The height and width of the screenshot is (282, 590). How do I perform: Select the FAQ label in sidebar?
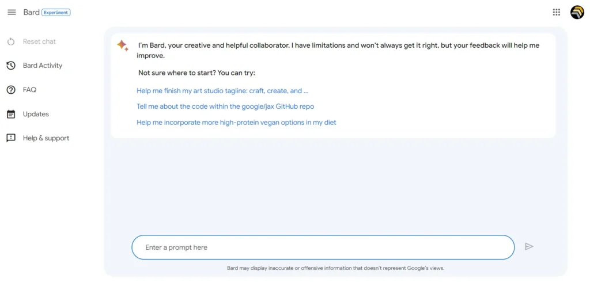(29, 90)
